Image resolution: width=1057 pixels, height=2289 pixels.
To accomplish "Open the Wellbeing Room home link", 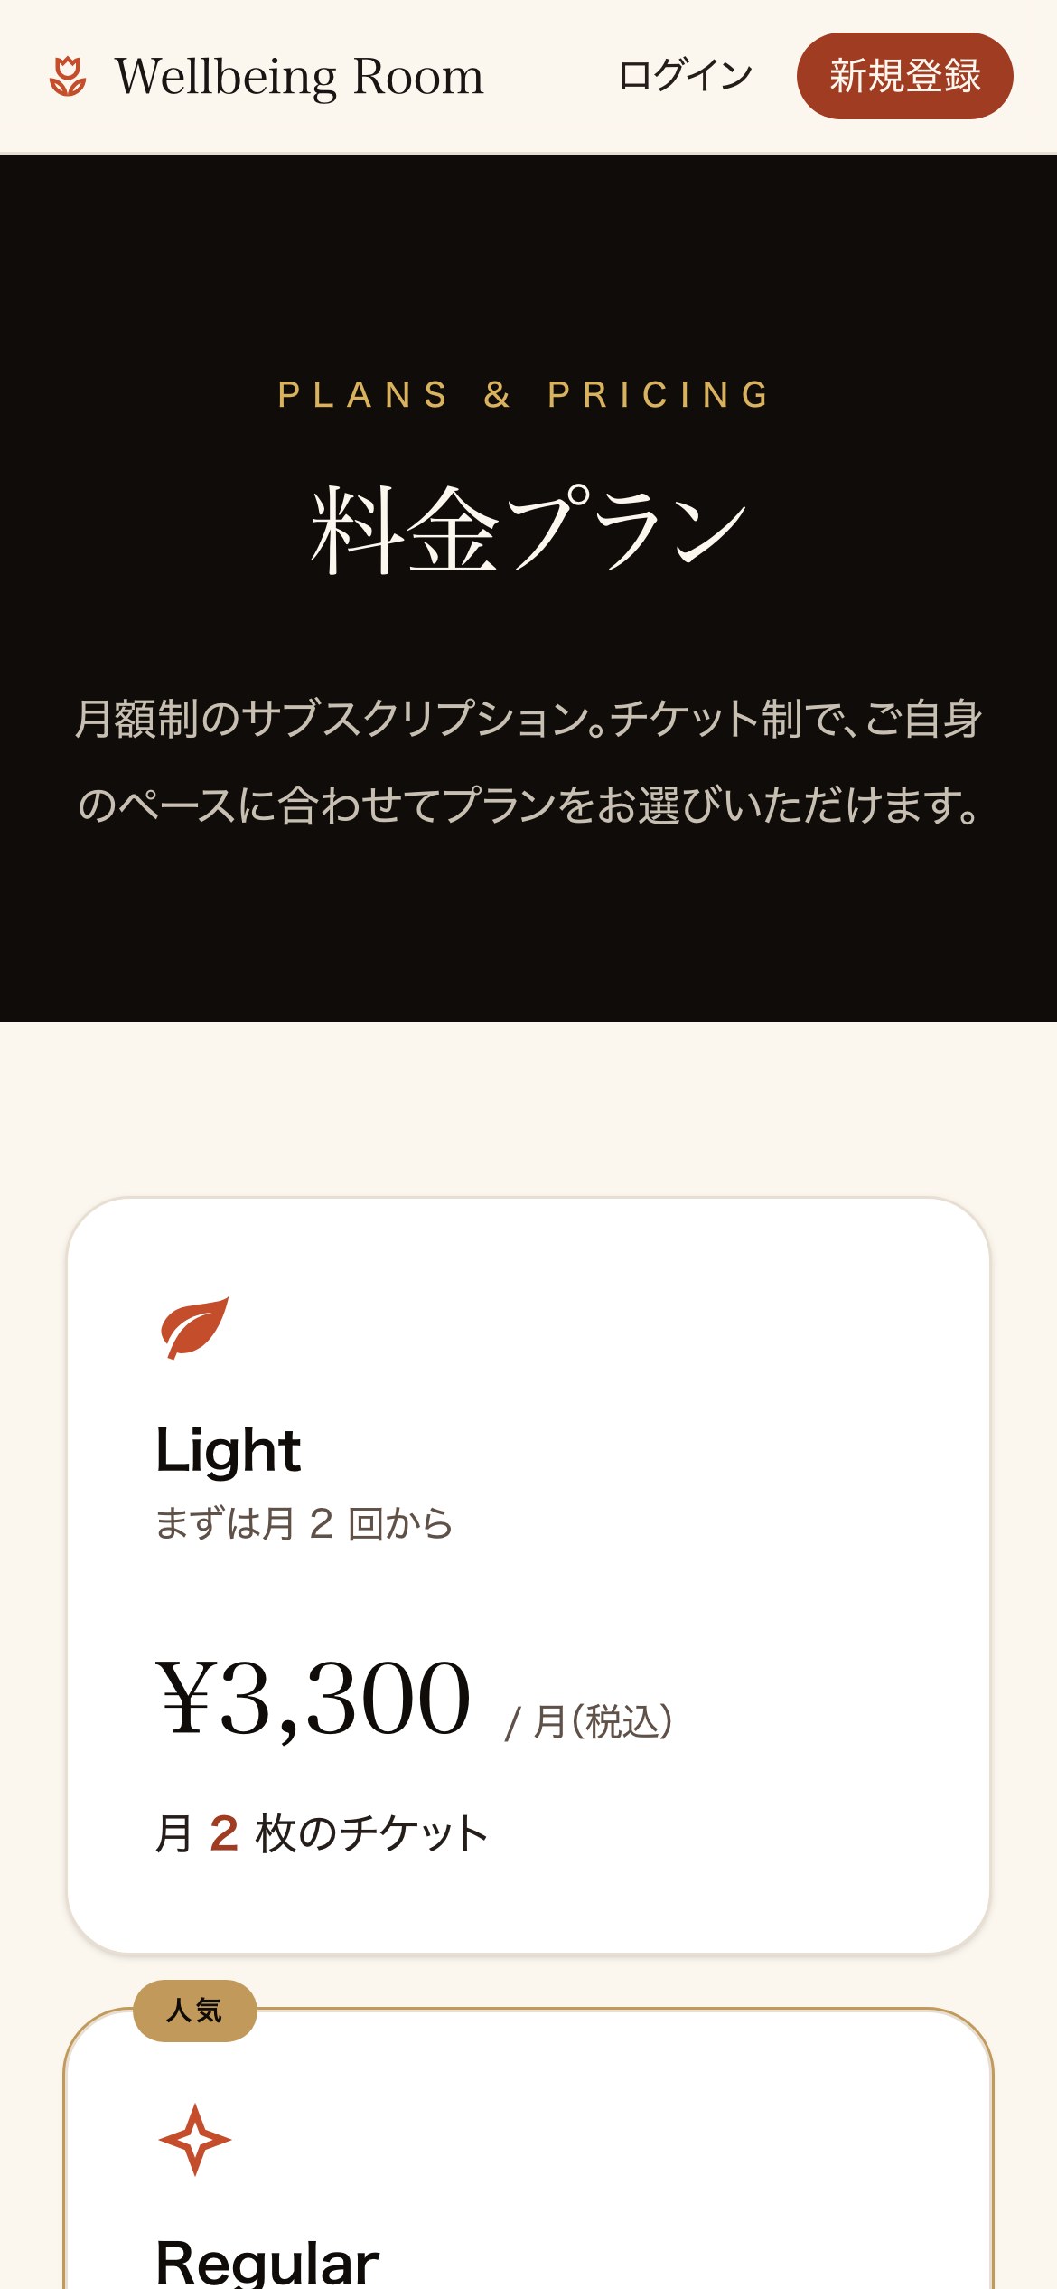I will click(x=267, y=77).
